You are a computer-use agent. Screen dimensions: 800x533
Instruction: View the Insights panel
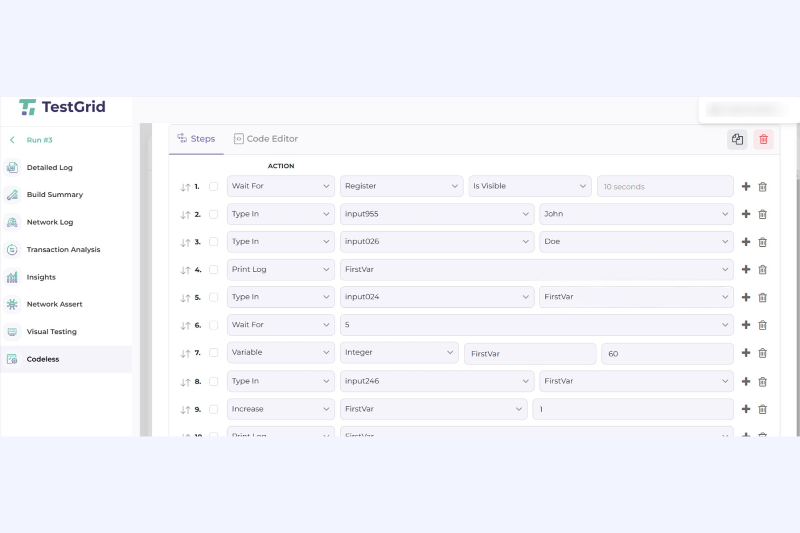point(39,277)
